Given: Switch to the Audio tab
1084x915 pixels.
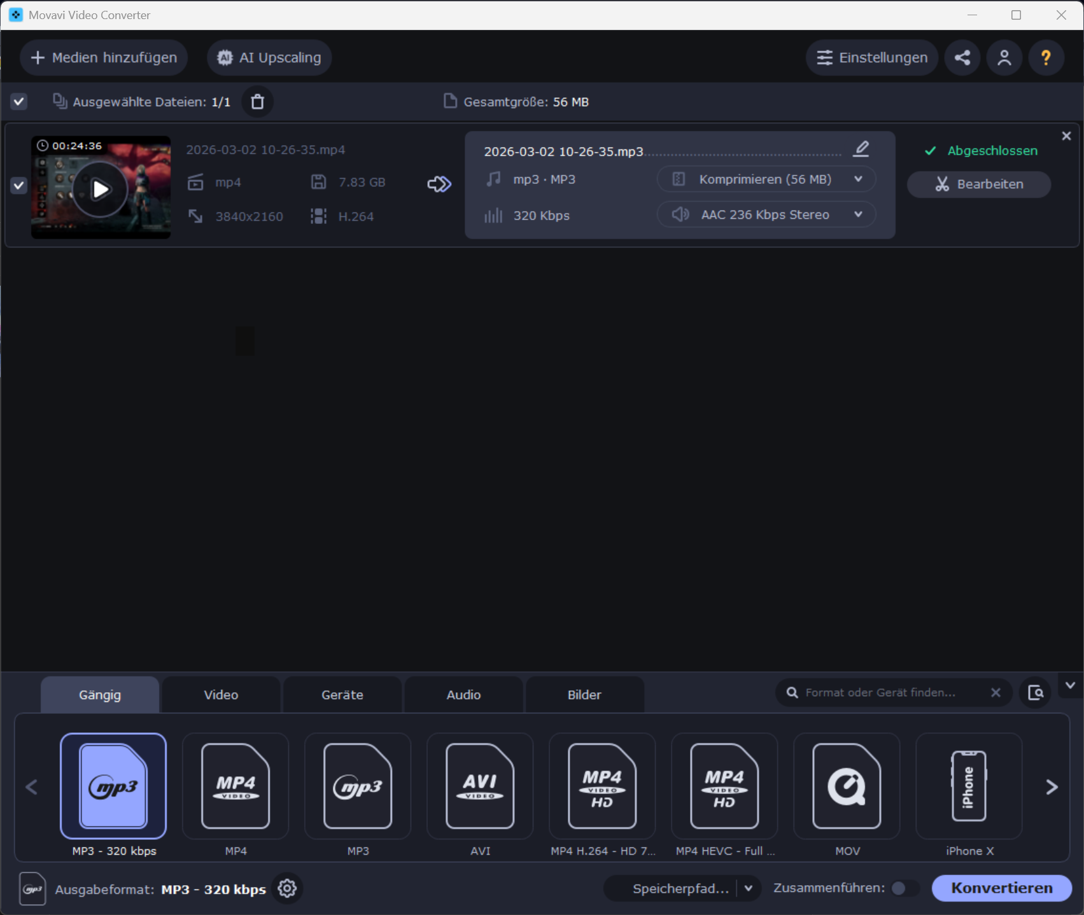Looking at the screenshot, I should coord(463,695).
